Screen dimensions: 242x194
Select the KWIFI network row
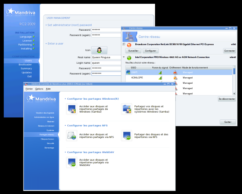tap(179, 72)
